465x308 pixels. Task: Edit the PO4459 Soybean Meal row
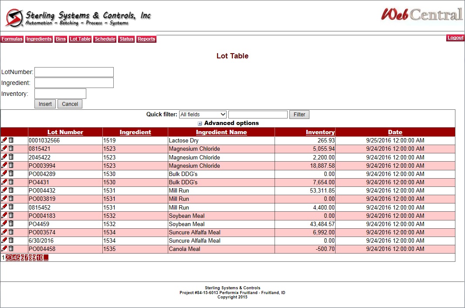click(4, 223)
